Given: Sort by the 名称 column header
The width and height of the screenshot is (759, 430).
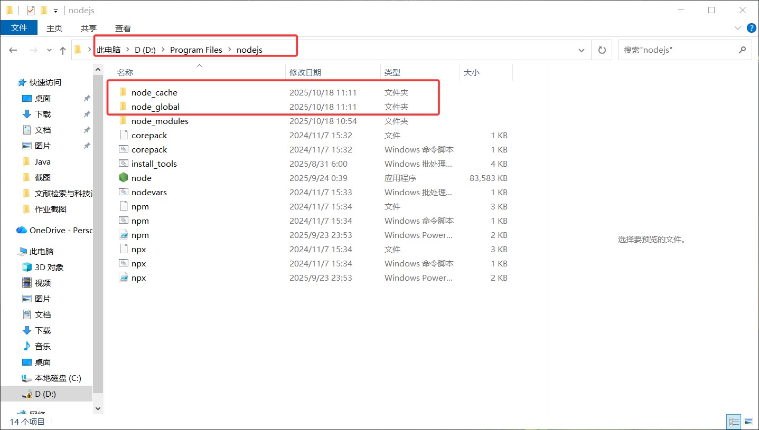Looking at the screenshot, I should coord(125,72).
